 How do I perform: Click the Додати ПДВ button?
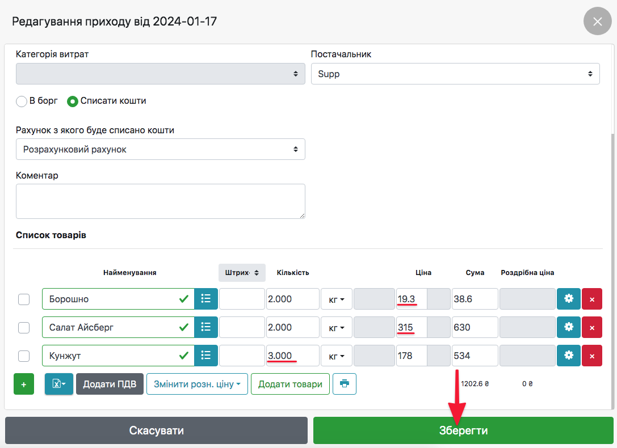(110, 384)
